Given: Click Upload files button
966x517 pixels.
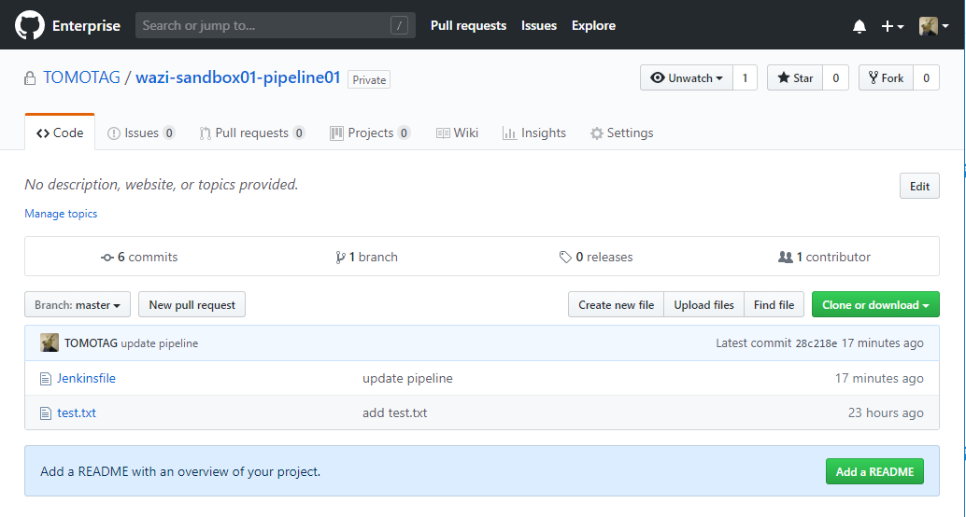Looking at the screenshot, I should pos(703,304).
